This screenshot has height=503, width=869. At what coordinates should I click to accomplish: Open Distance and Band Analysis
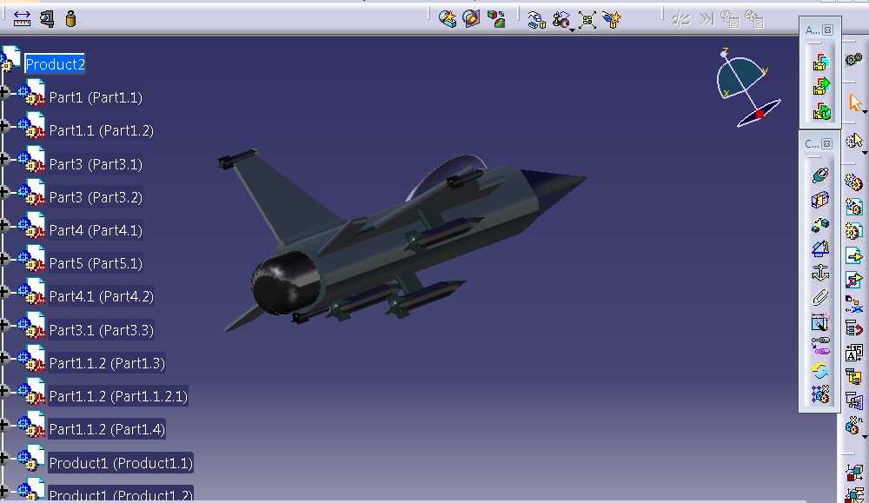coord(496,19)
